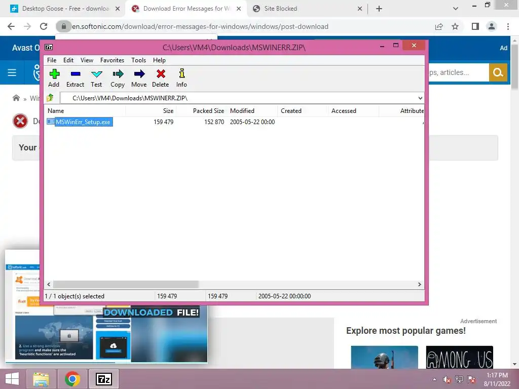Show hidden tray icons arrow
Viewport: 519px width, 389px height.
tap(434, 379)
